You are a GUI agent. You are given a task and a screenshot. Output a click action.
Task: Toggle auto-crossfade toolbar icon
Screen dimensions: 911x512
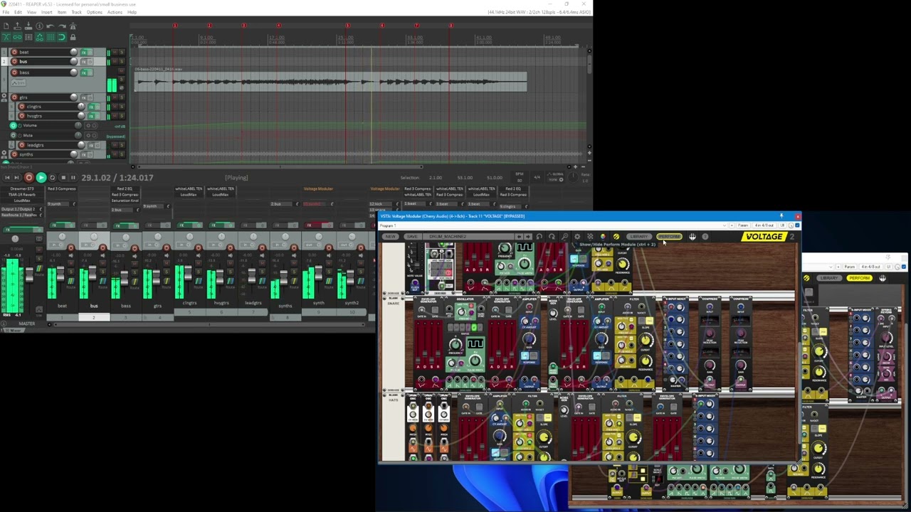pyautogui.click(x=6, y=37)
